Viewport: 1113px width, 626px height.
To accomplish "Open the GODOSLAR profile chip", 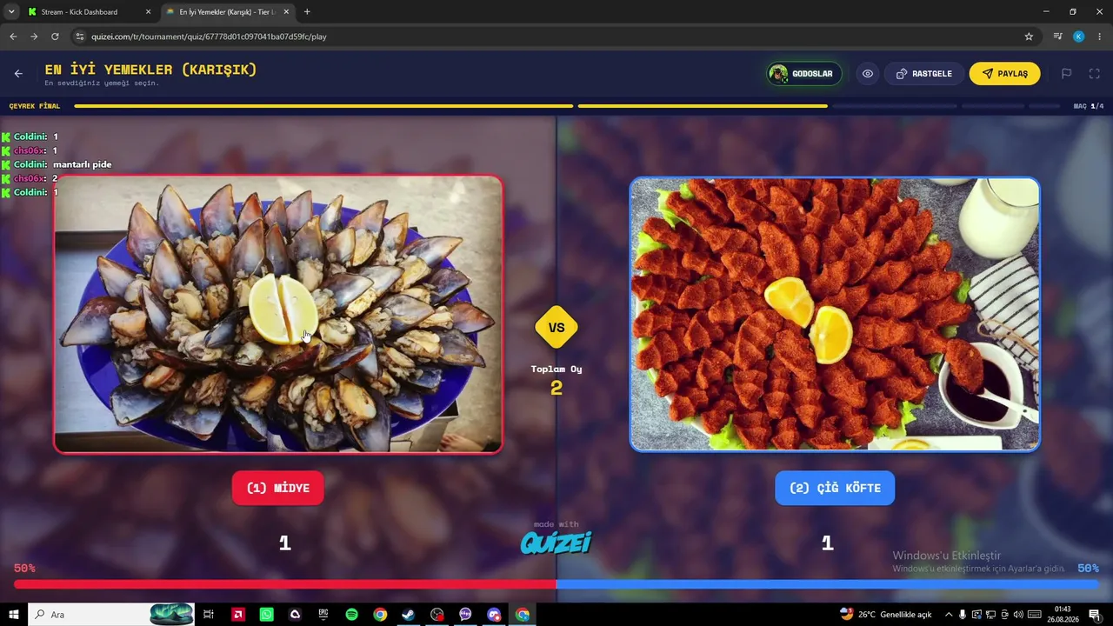I will point(803,74).
